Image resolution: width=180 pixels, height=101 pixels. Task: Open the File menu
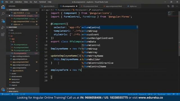(7, 2)
